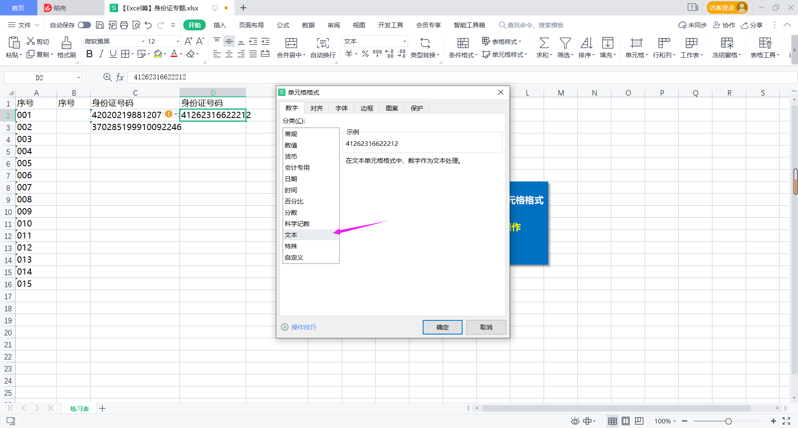Click the 表格工具 table tools icon
798x428 pixels.
(765, 43)
